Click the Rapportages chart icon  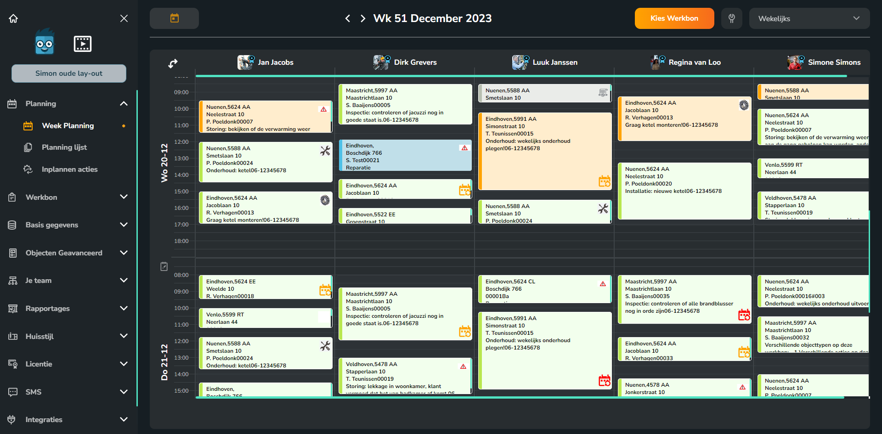(x=13, y=309)
